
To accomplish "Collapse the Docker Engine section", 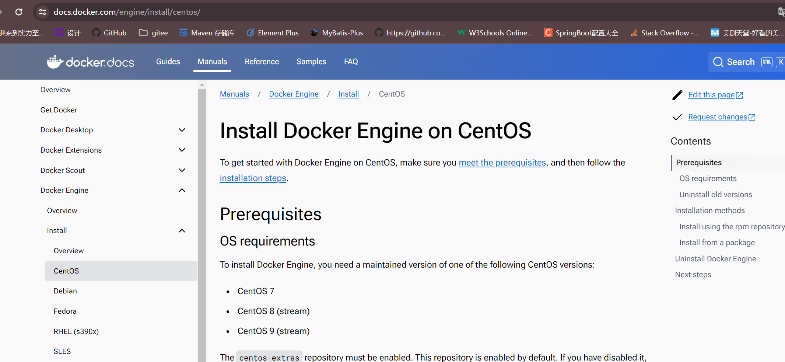I will [x=182, y=190].
